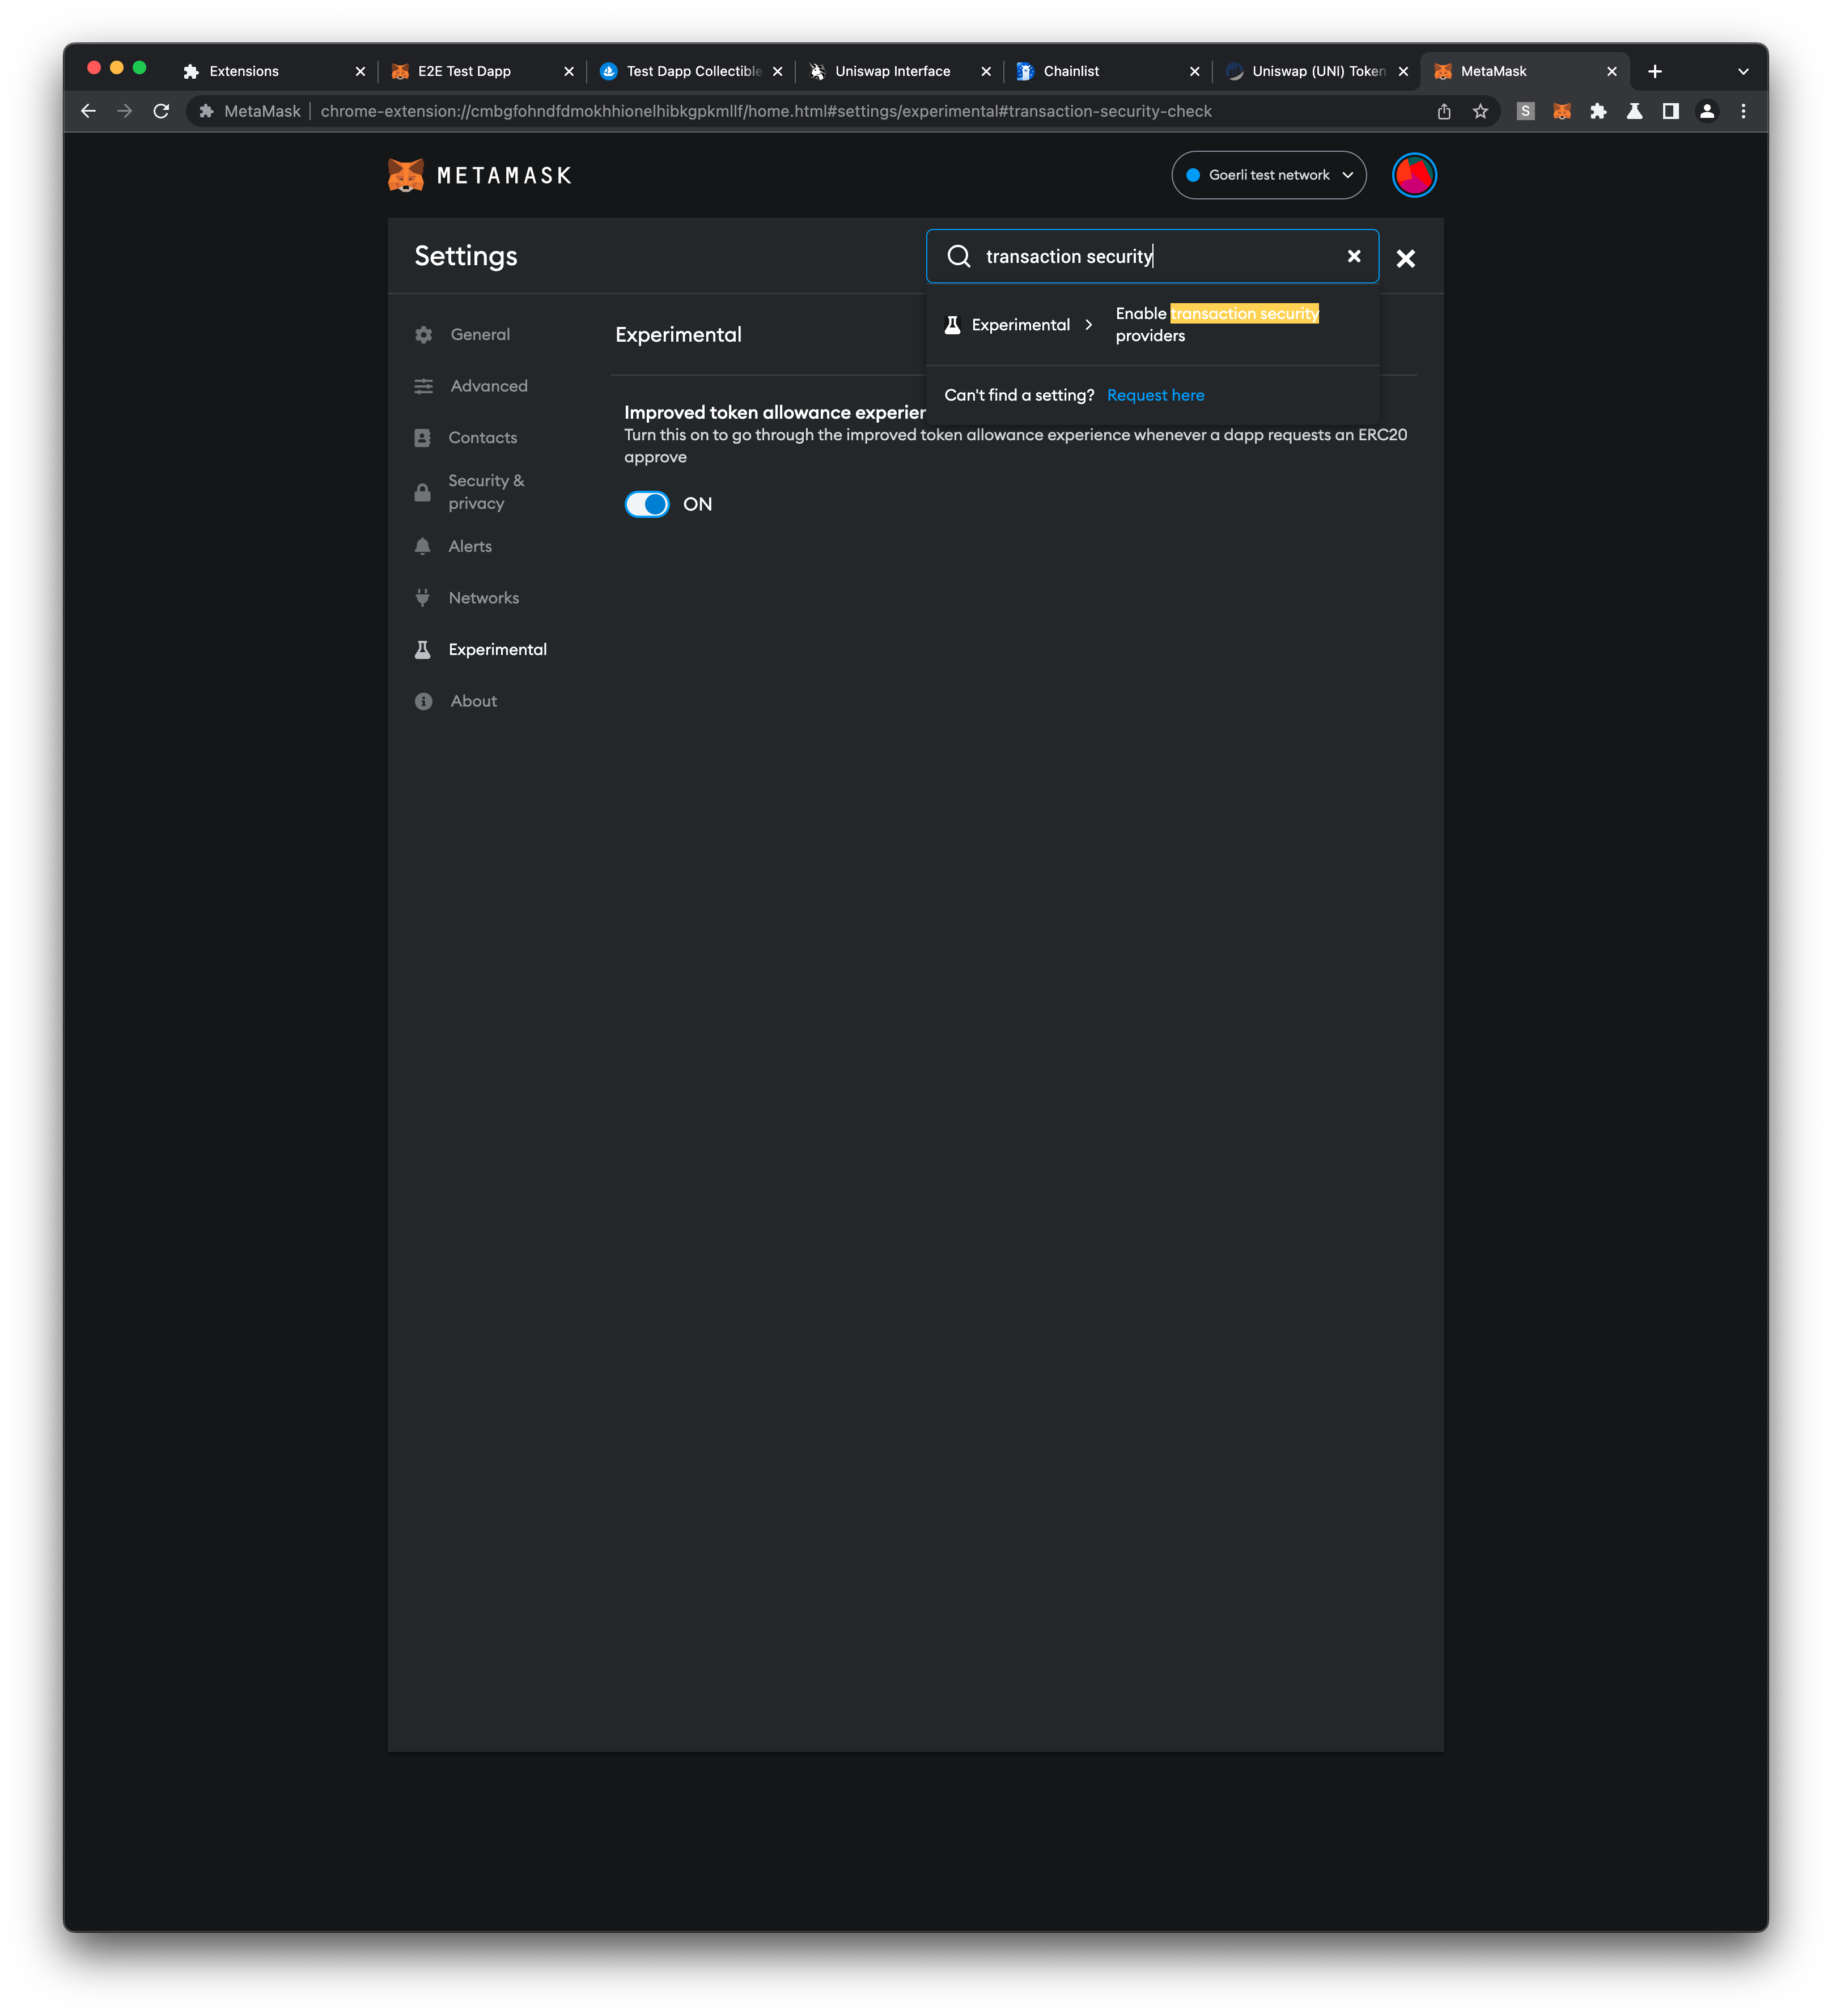Click the browser back arrow

tap(88, 111)
